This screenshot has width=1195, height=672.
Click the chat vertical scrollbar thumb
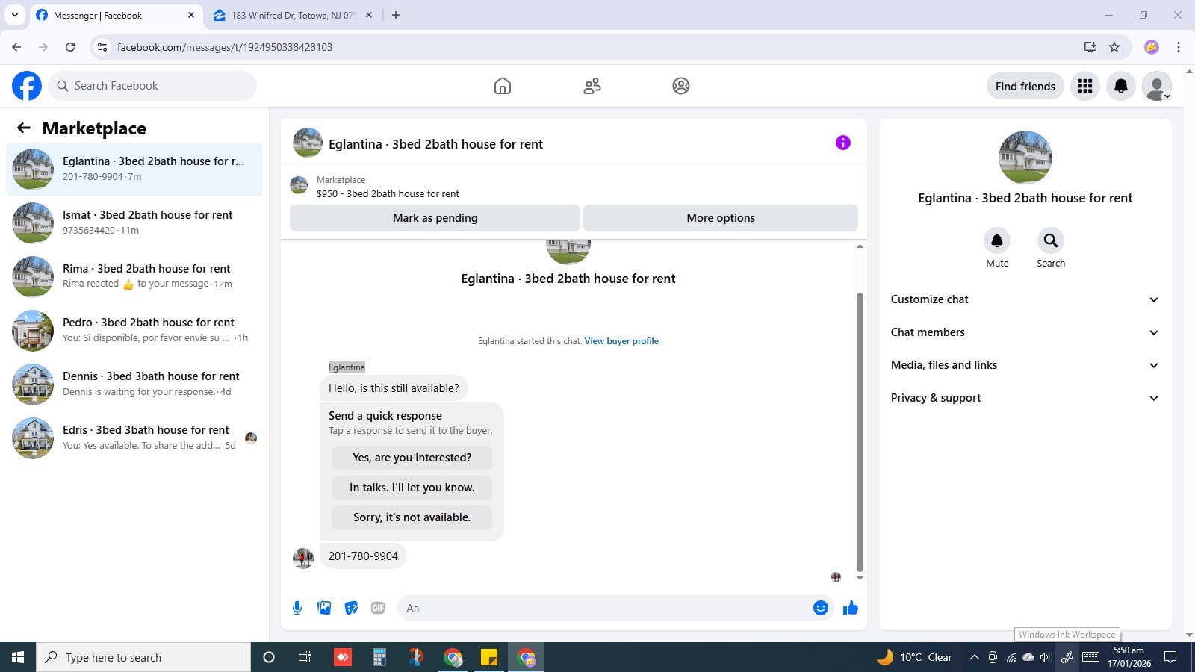[860, 432]
